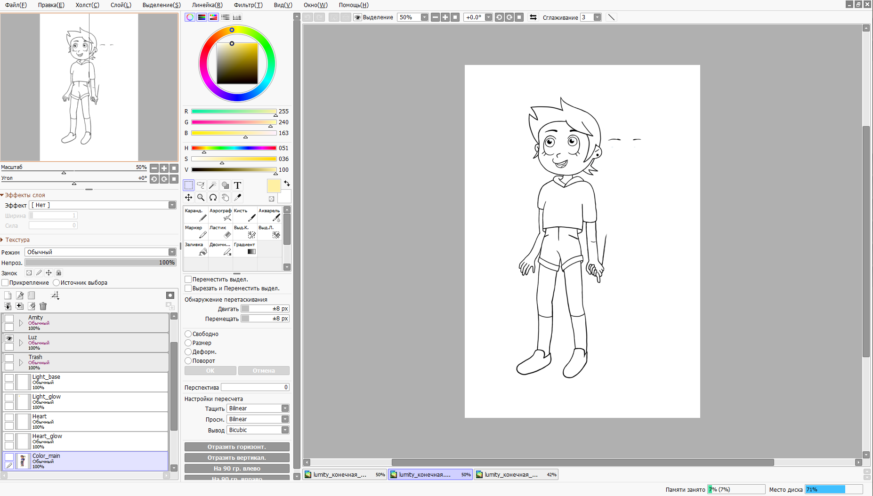This screenshot has width=873, height=496.
Task: Click the clear layer eraser icon
Action: 32,306
